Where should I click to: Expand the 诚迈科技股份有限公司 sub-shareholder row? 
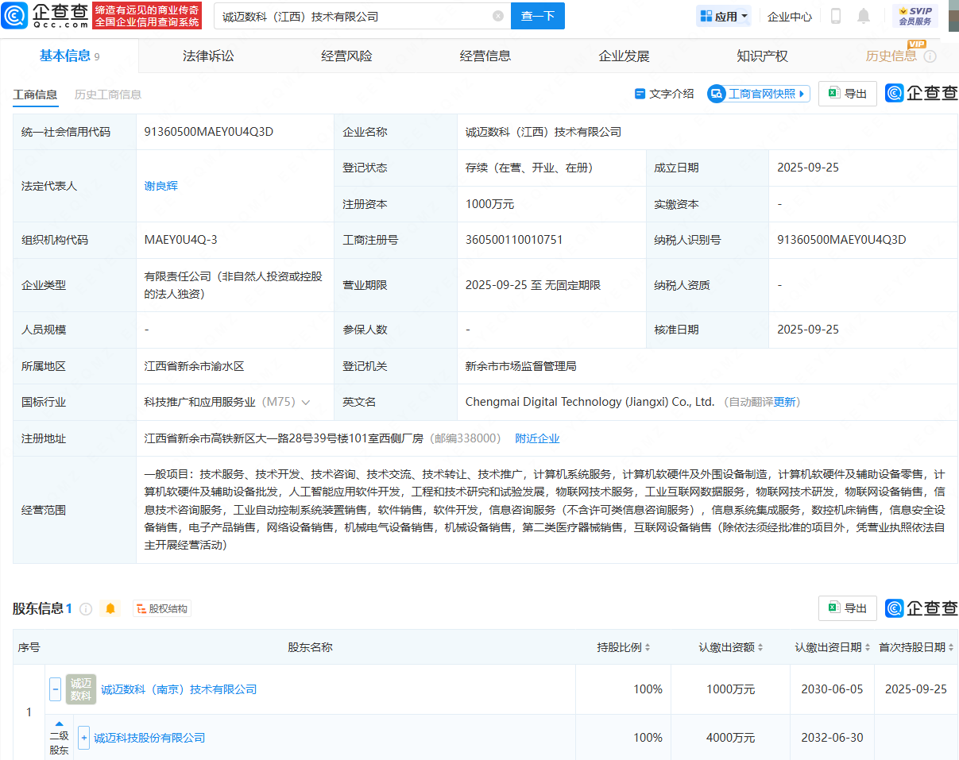[x=83, y=738]
